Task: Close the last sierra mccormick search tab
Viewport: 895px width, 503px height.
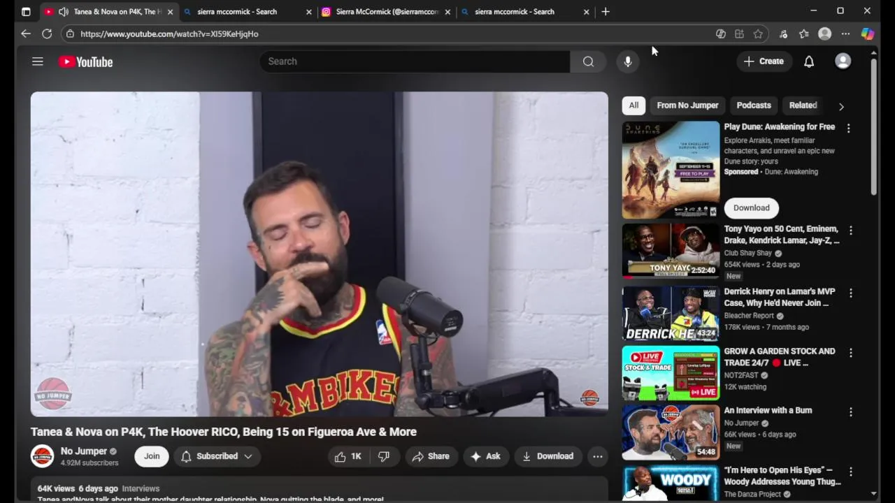Action: tap(587, 12)
